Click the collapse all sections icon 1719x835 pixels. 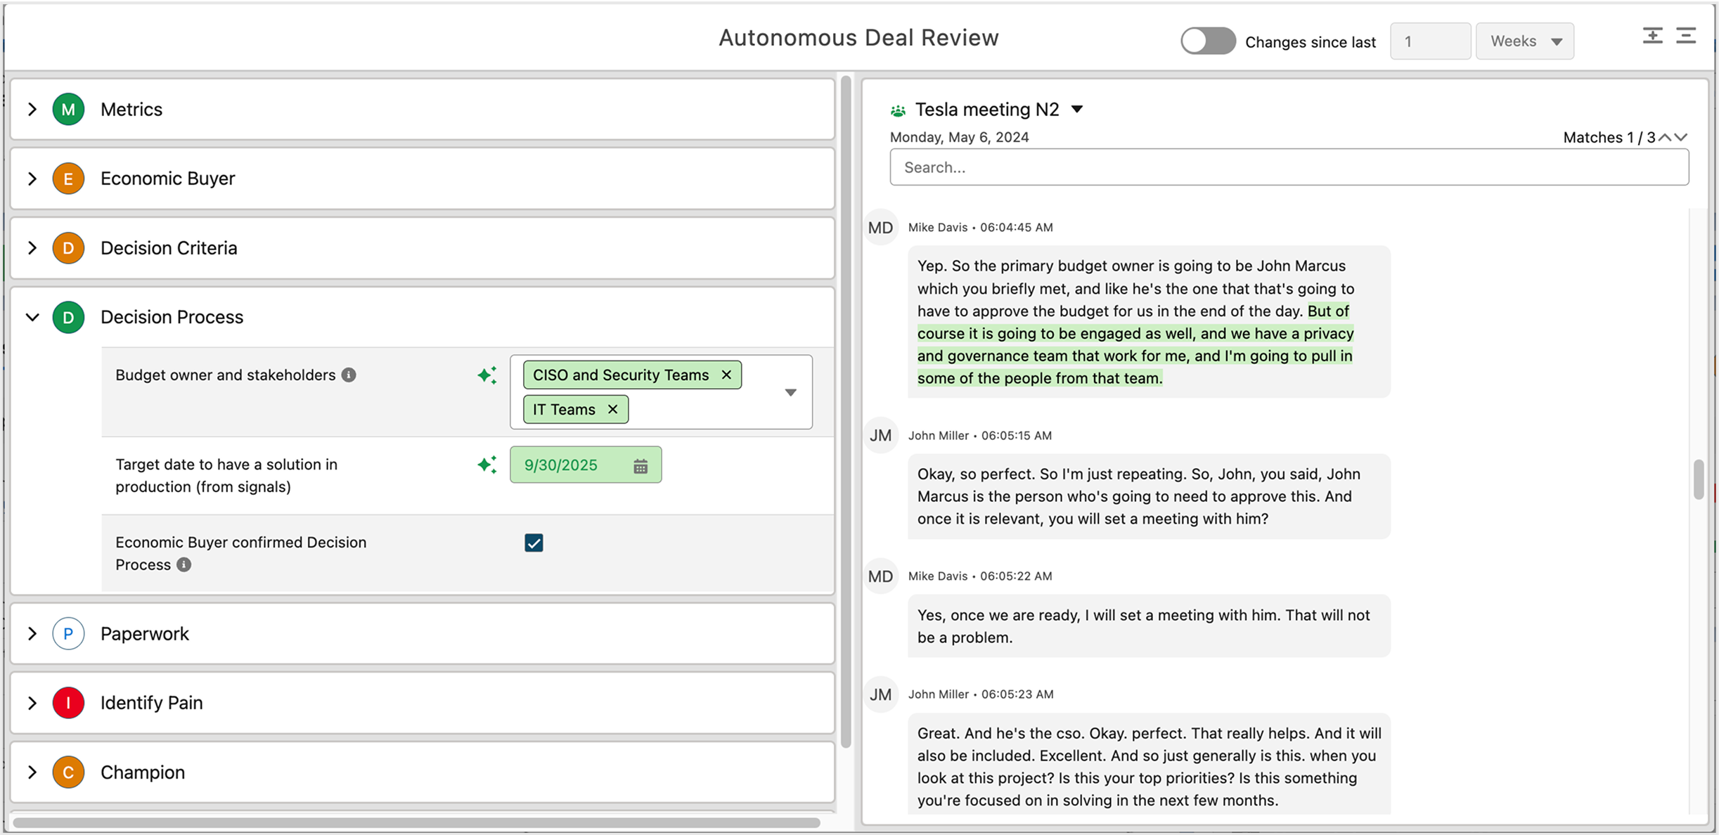coord(1686,36)
